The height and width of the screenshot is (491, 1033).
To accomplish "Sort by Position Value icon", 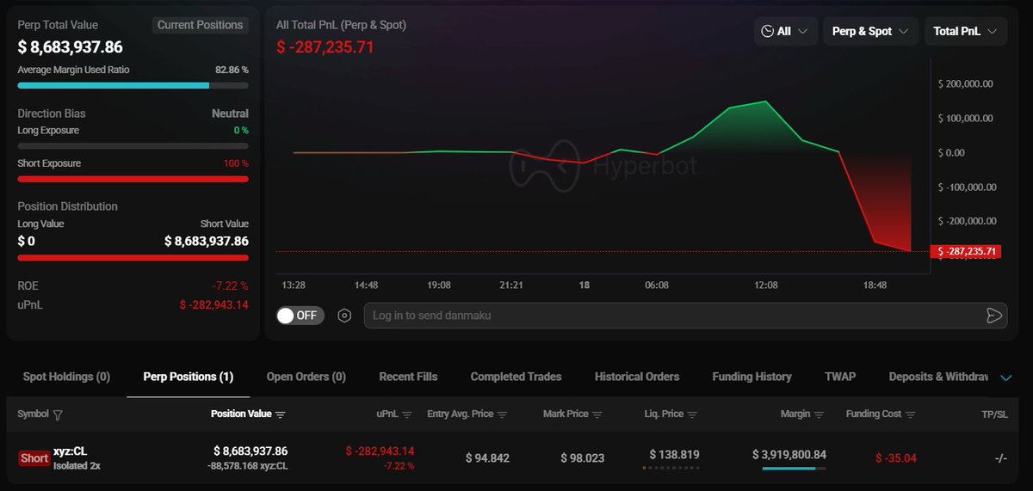I will coord(280,414).
